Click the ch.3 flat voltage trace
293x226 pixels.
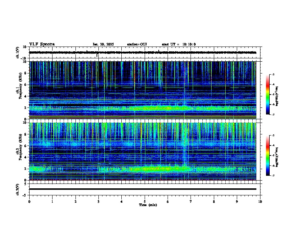coord(143,189)
